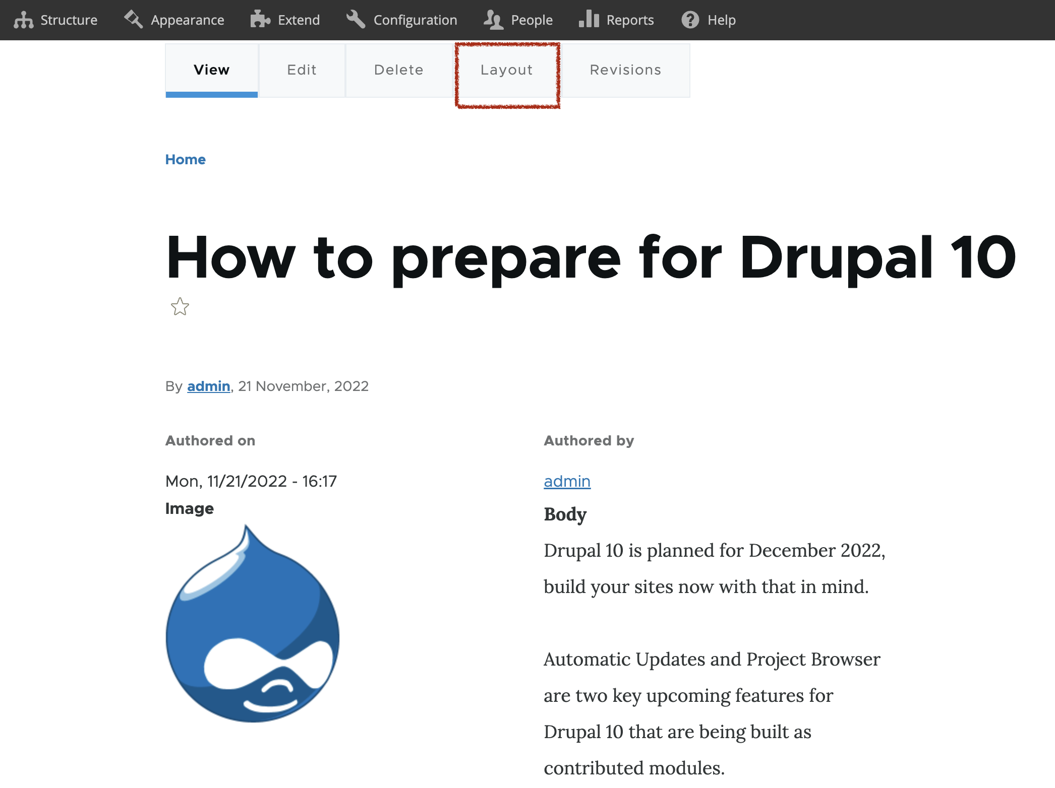This screenshot has height=788, width=1055.
Task: Click the Edit tab
Action: pyautogui.click(x=302, y=71)
